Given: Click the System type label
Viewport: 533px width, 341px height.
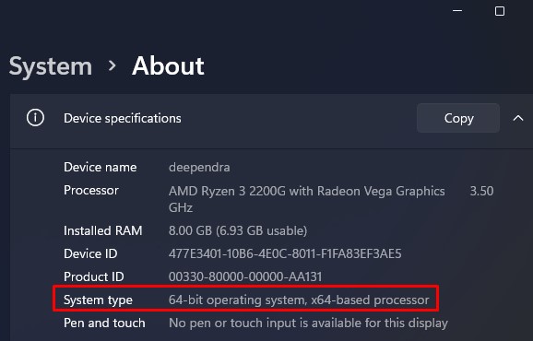Looking at the screenshot, I should point(98,300).
